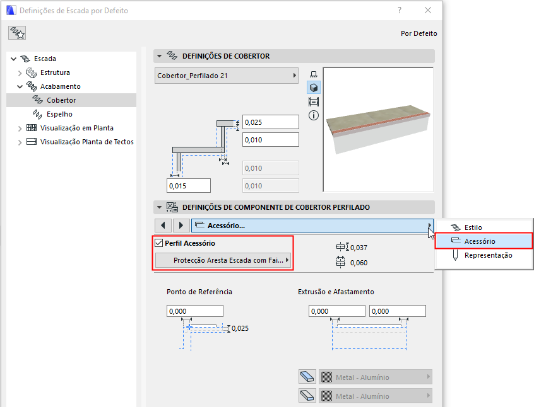Collapse the Escada tree node

[x=14, y=59]
